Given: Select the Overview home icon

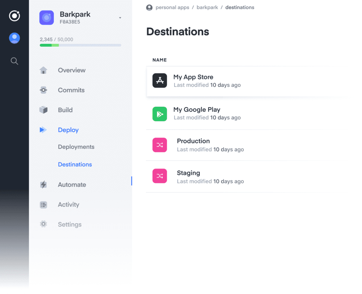Looking at the screenshot, I should [43, 70].
